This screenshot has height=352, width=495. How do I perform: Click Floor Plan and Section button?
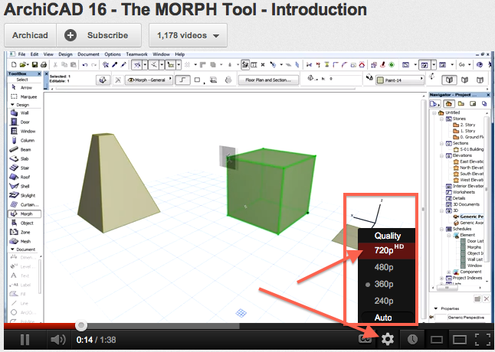pyautogui.click(x=268, y=80)
